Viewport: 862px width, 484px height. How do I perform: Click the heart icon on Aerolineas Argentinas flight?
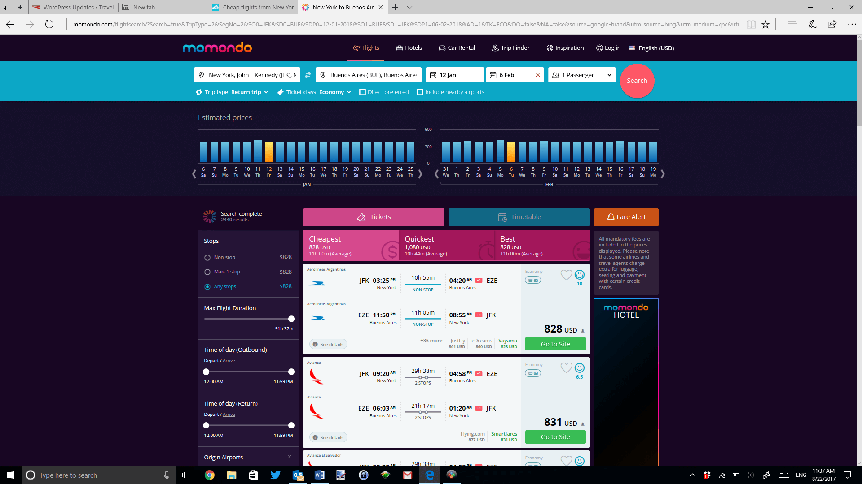pos(566,275)
